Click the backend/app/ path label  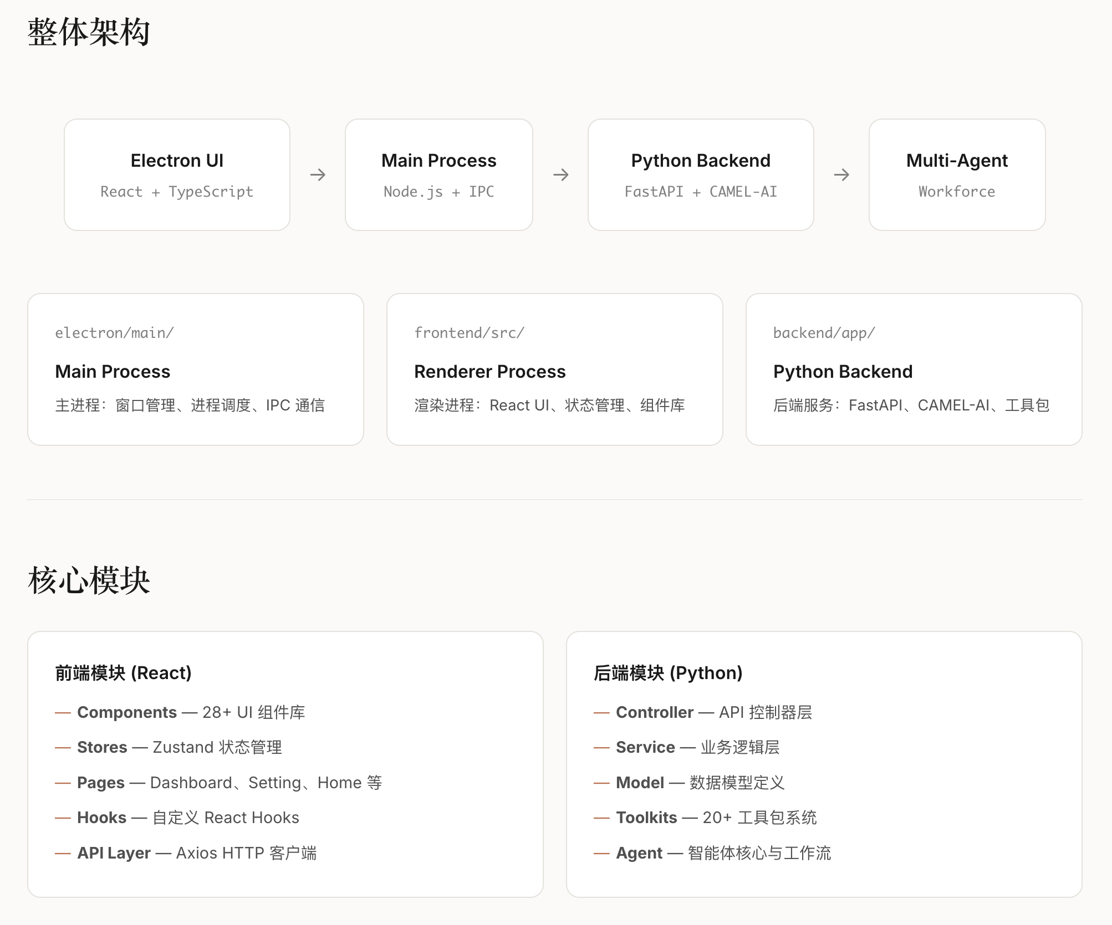tap(824, 333)
